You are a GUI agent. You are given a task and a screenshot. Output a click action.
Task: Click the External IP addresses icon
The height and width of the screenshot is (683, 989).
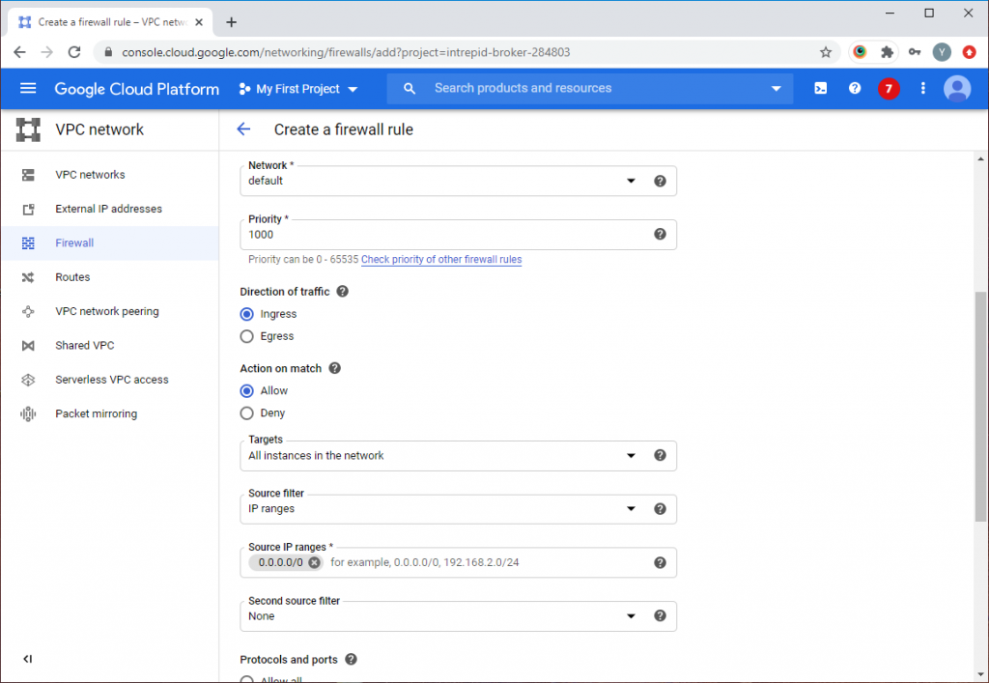[x=28, y=209]
